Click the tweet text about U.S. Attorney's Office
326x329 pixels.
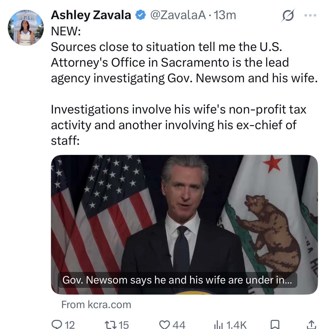click(184, 62)
